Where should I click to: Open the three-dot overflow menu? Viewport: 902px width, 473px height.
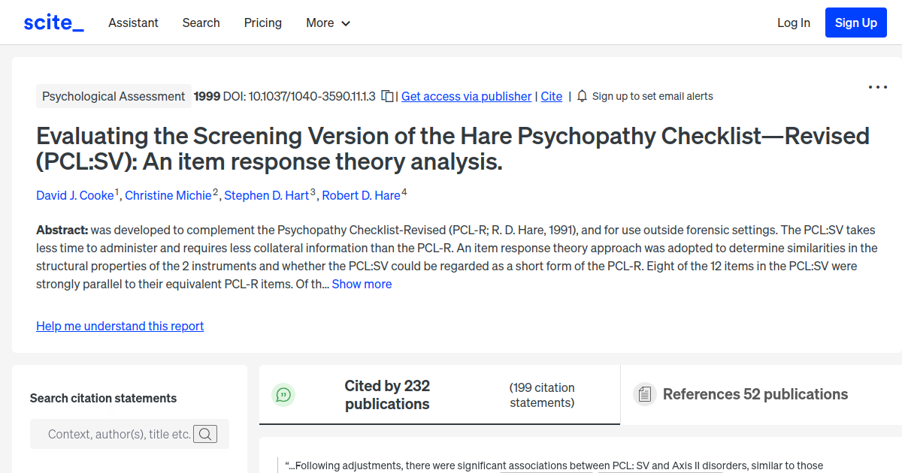877,87
